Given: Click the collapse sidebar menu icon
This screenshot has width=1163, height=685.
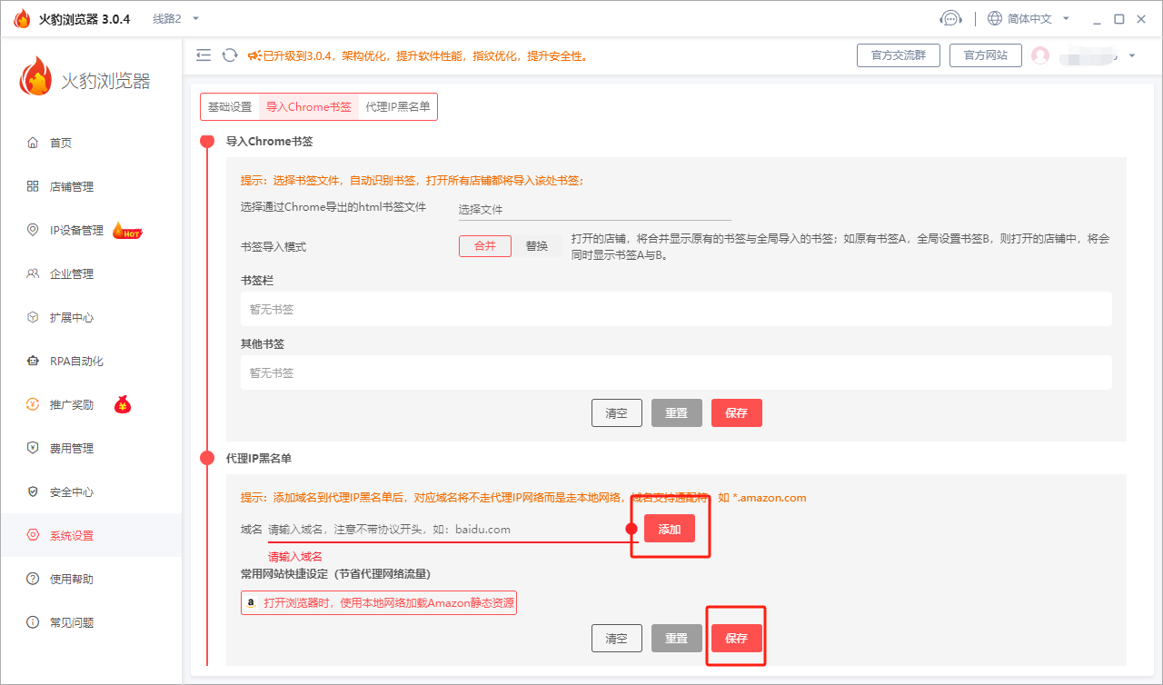Looking at the screenshot, I should click(x=204, y=55).
